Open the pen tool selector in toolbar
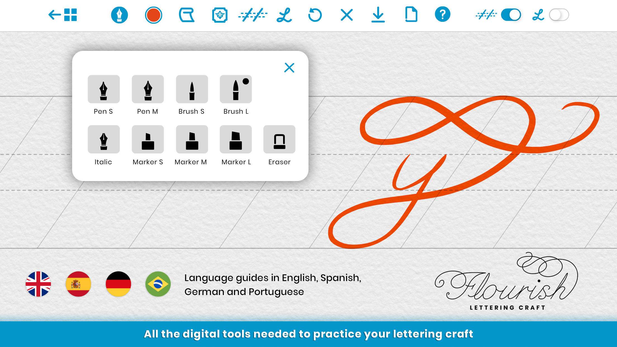Image resolution: width=617 pixels, height=347 pixels. click(119, 15)
